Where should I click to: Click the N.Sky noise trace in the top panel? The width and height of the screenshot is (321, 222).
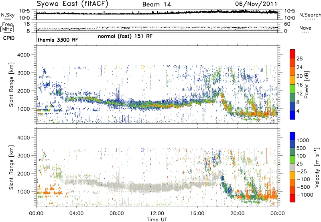point(157,13)
